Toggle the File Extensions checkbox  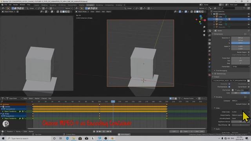pos(229,87)
